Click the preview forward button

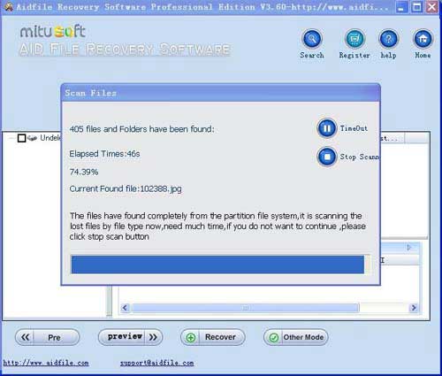click(130, 337)
